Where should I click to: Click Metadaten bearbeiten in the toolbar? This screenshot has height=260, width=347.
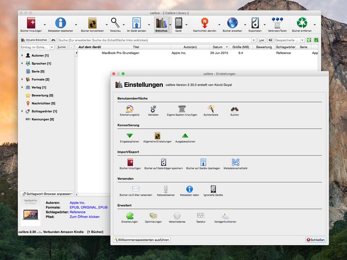click(x=60, y=23)
